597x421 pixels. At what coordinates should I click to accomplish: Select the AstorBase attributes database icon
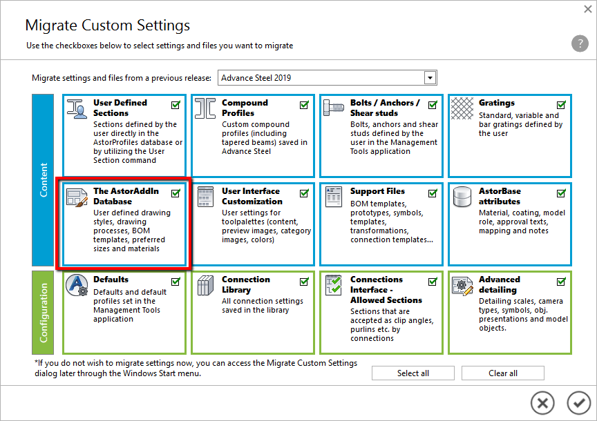[x=462, y=197]
